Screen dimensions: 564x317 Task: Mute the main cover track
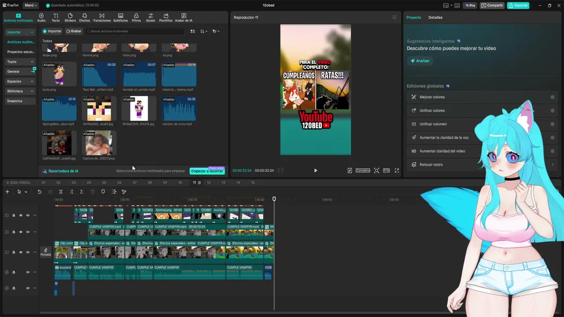28,252
